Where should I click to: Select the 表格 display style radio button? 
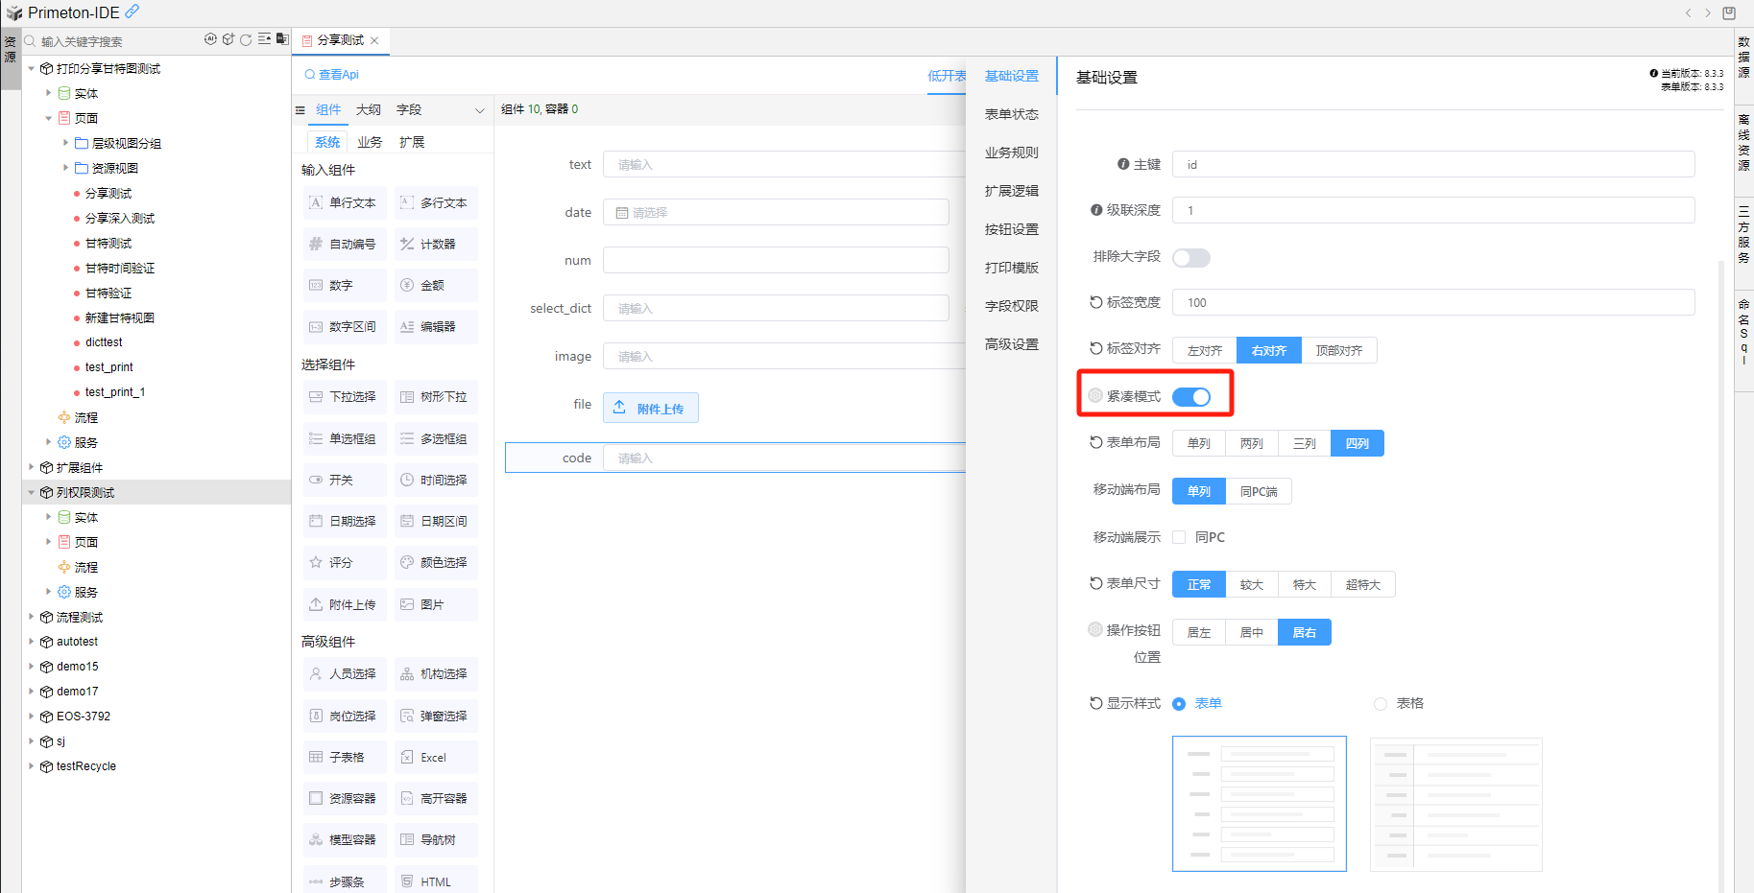[x=1381, y=704]
